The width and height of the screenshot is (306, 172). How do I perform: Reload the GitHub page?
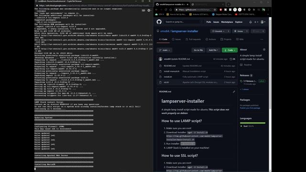(166, 10)
